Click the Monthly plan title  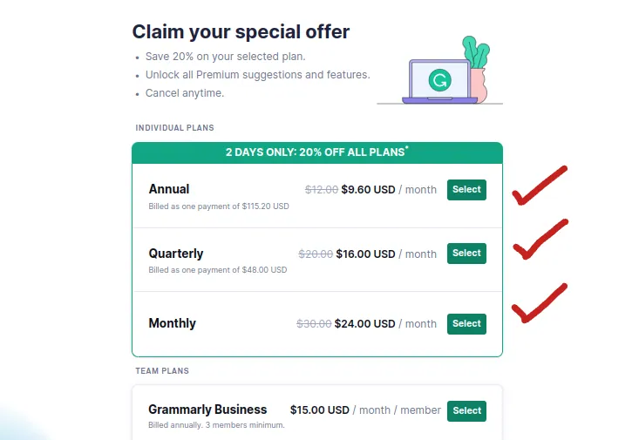click(x=173, y=323)
